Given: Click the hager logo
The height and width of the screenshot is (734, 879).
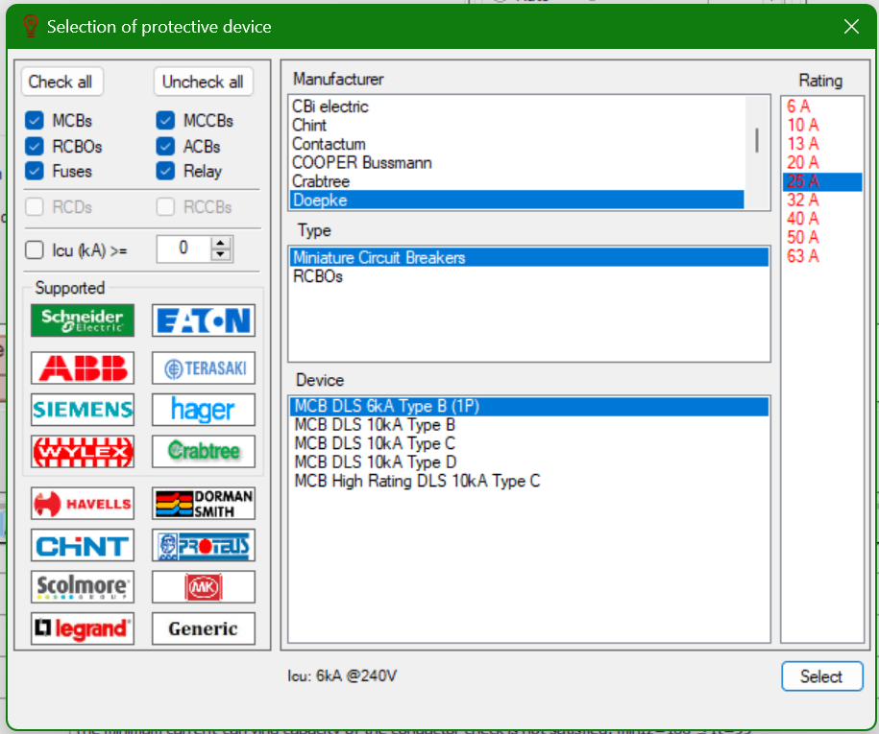Looking at the screenshot, I should point(204,410).
